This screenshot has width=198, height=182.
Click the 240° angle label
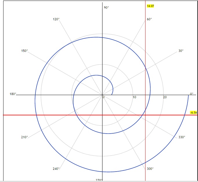coord(56,169)
